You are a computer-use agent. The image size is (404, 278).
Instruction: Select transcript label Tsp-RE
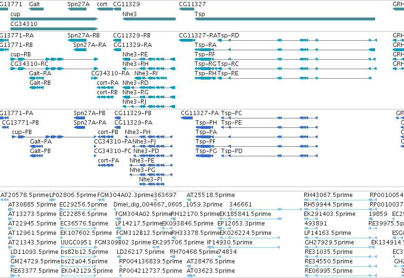(x=228, y=73)
